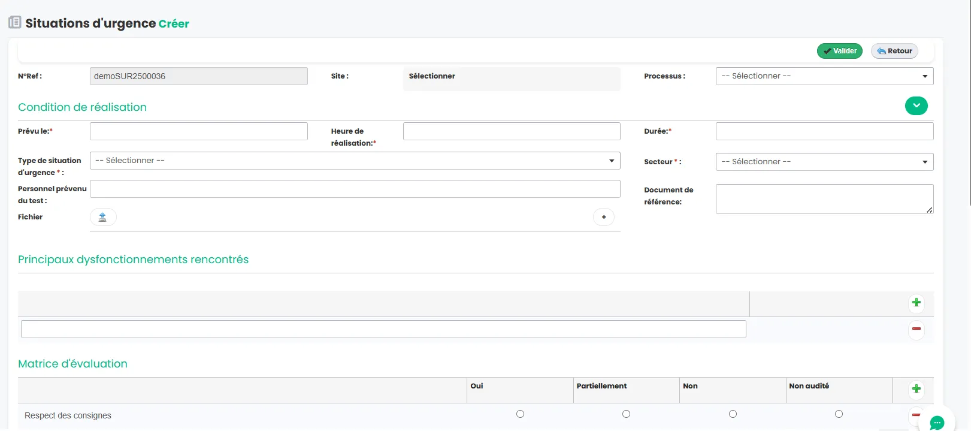Focus the Document de référence textarea

pyautogui.click(x=824, y=199)
